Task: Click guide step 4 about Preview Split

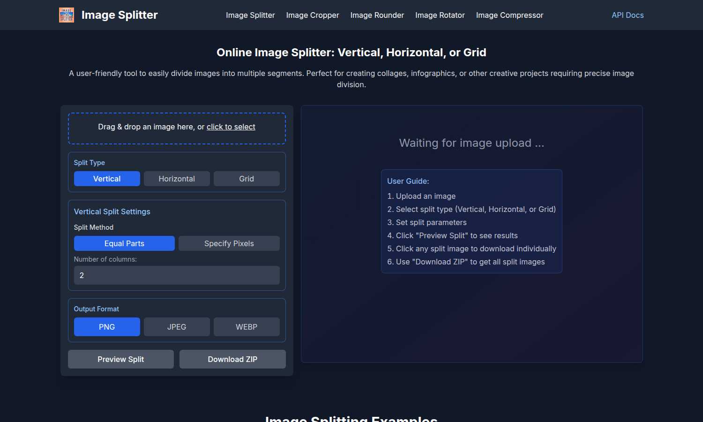Action: click(x=452, y=235)
